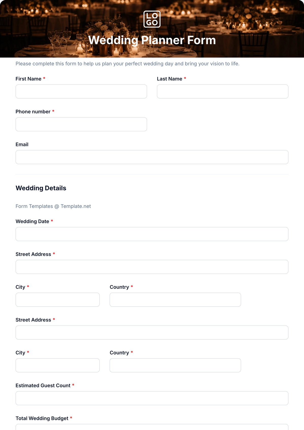This screenshot has height=430, width=304.
Task: Click the form description intro text
Action: point(127,64)
